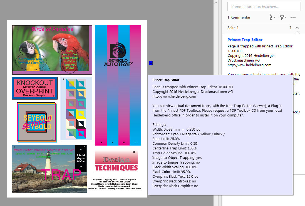
Task: Click the 'Seite 1' page header text
Action: tap(233, 28)
